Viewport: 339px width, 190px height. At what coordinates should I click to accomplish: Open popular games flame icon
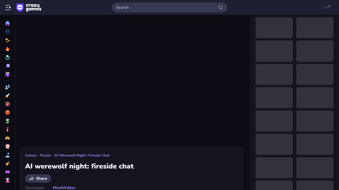[x=8, y=49]
